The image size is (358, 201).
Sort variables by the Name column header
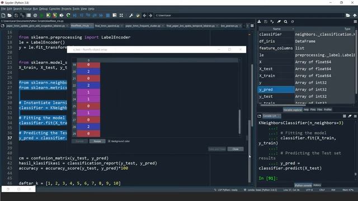tap(276, 29)
